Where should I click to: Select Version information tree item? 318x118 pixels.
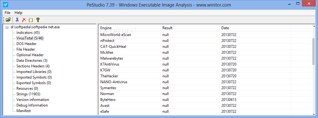33,100
